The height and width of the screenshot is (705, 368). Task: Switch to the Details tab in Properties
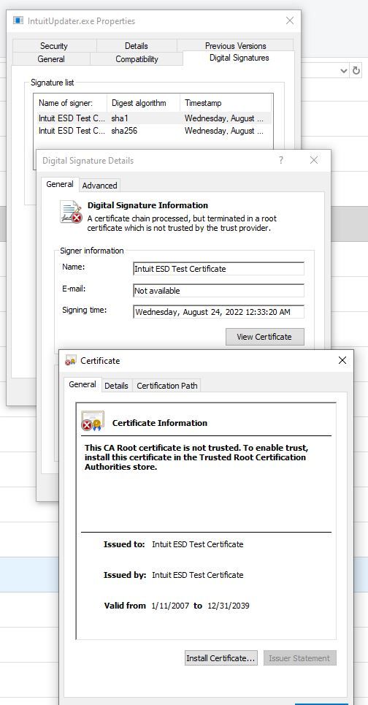(136, 46)
